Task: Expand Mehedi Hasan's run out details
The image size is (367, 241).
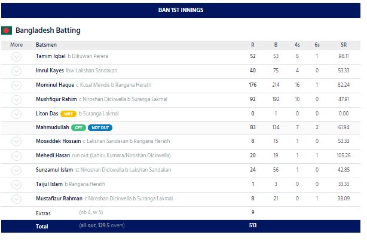Action: [16, 156]
